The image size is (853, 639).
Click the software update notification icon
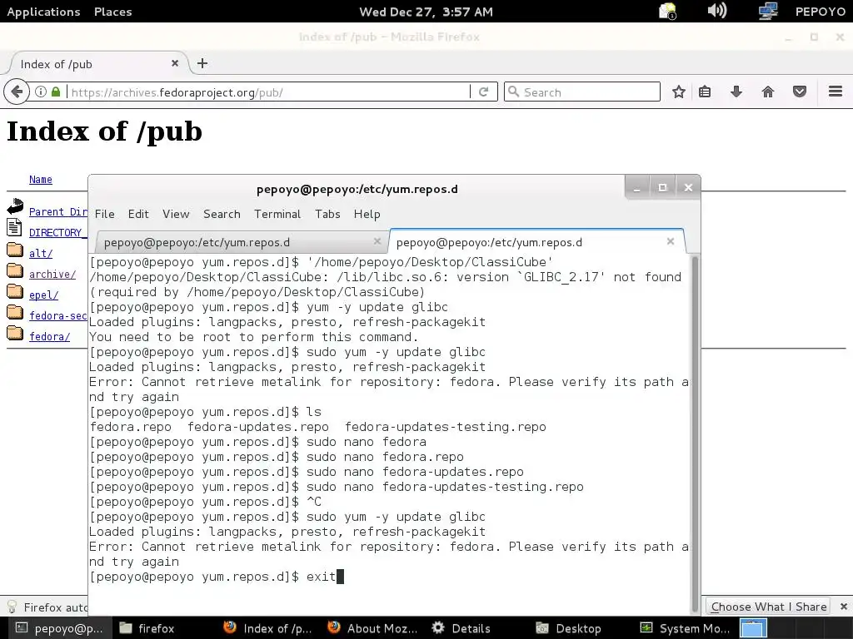[667, 12]
